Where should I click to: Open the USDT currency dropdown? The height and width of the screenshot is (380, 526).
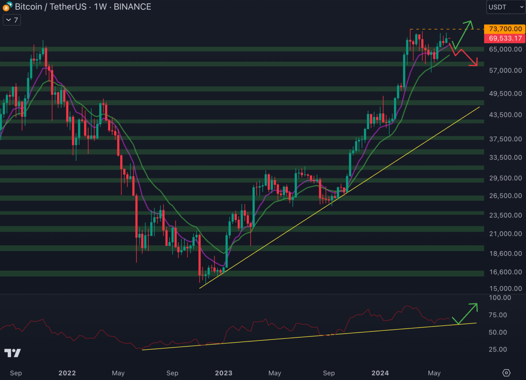tap(506, 7)
